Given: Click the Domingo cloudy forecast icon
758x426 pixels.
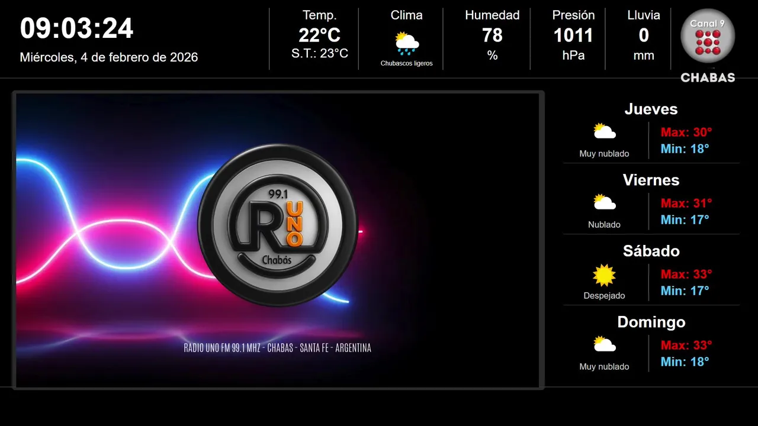Looking at the screenshot, I should 605,344.
